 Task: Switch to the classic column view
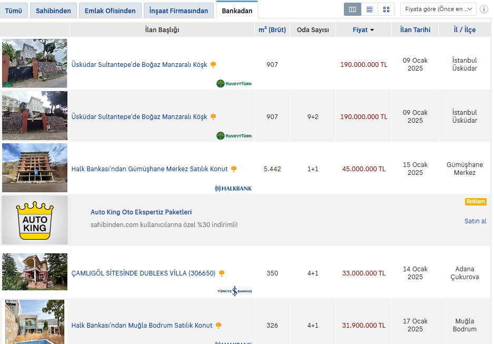[x=352, y=9]
